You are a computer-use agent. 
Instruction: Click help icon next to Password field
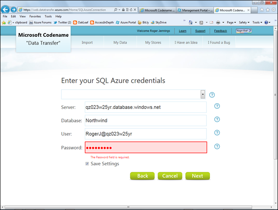tap(217, 147)
